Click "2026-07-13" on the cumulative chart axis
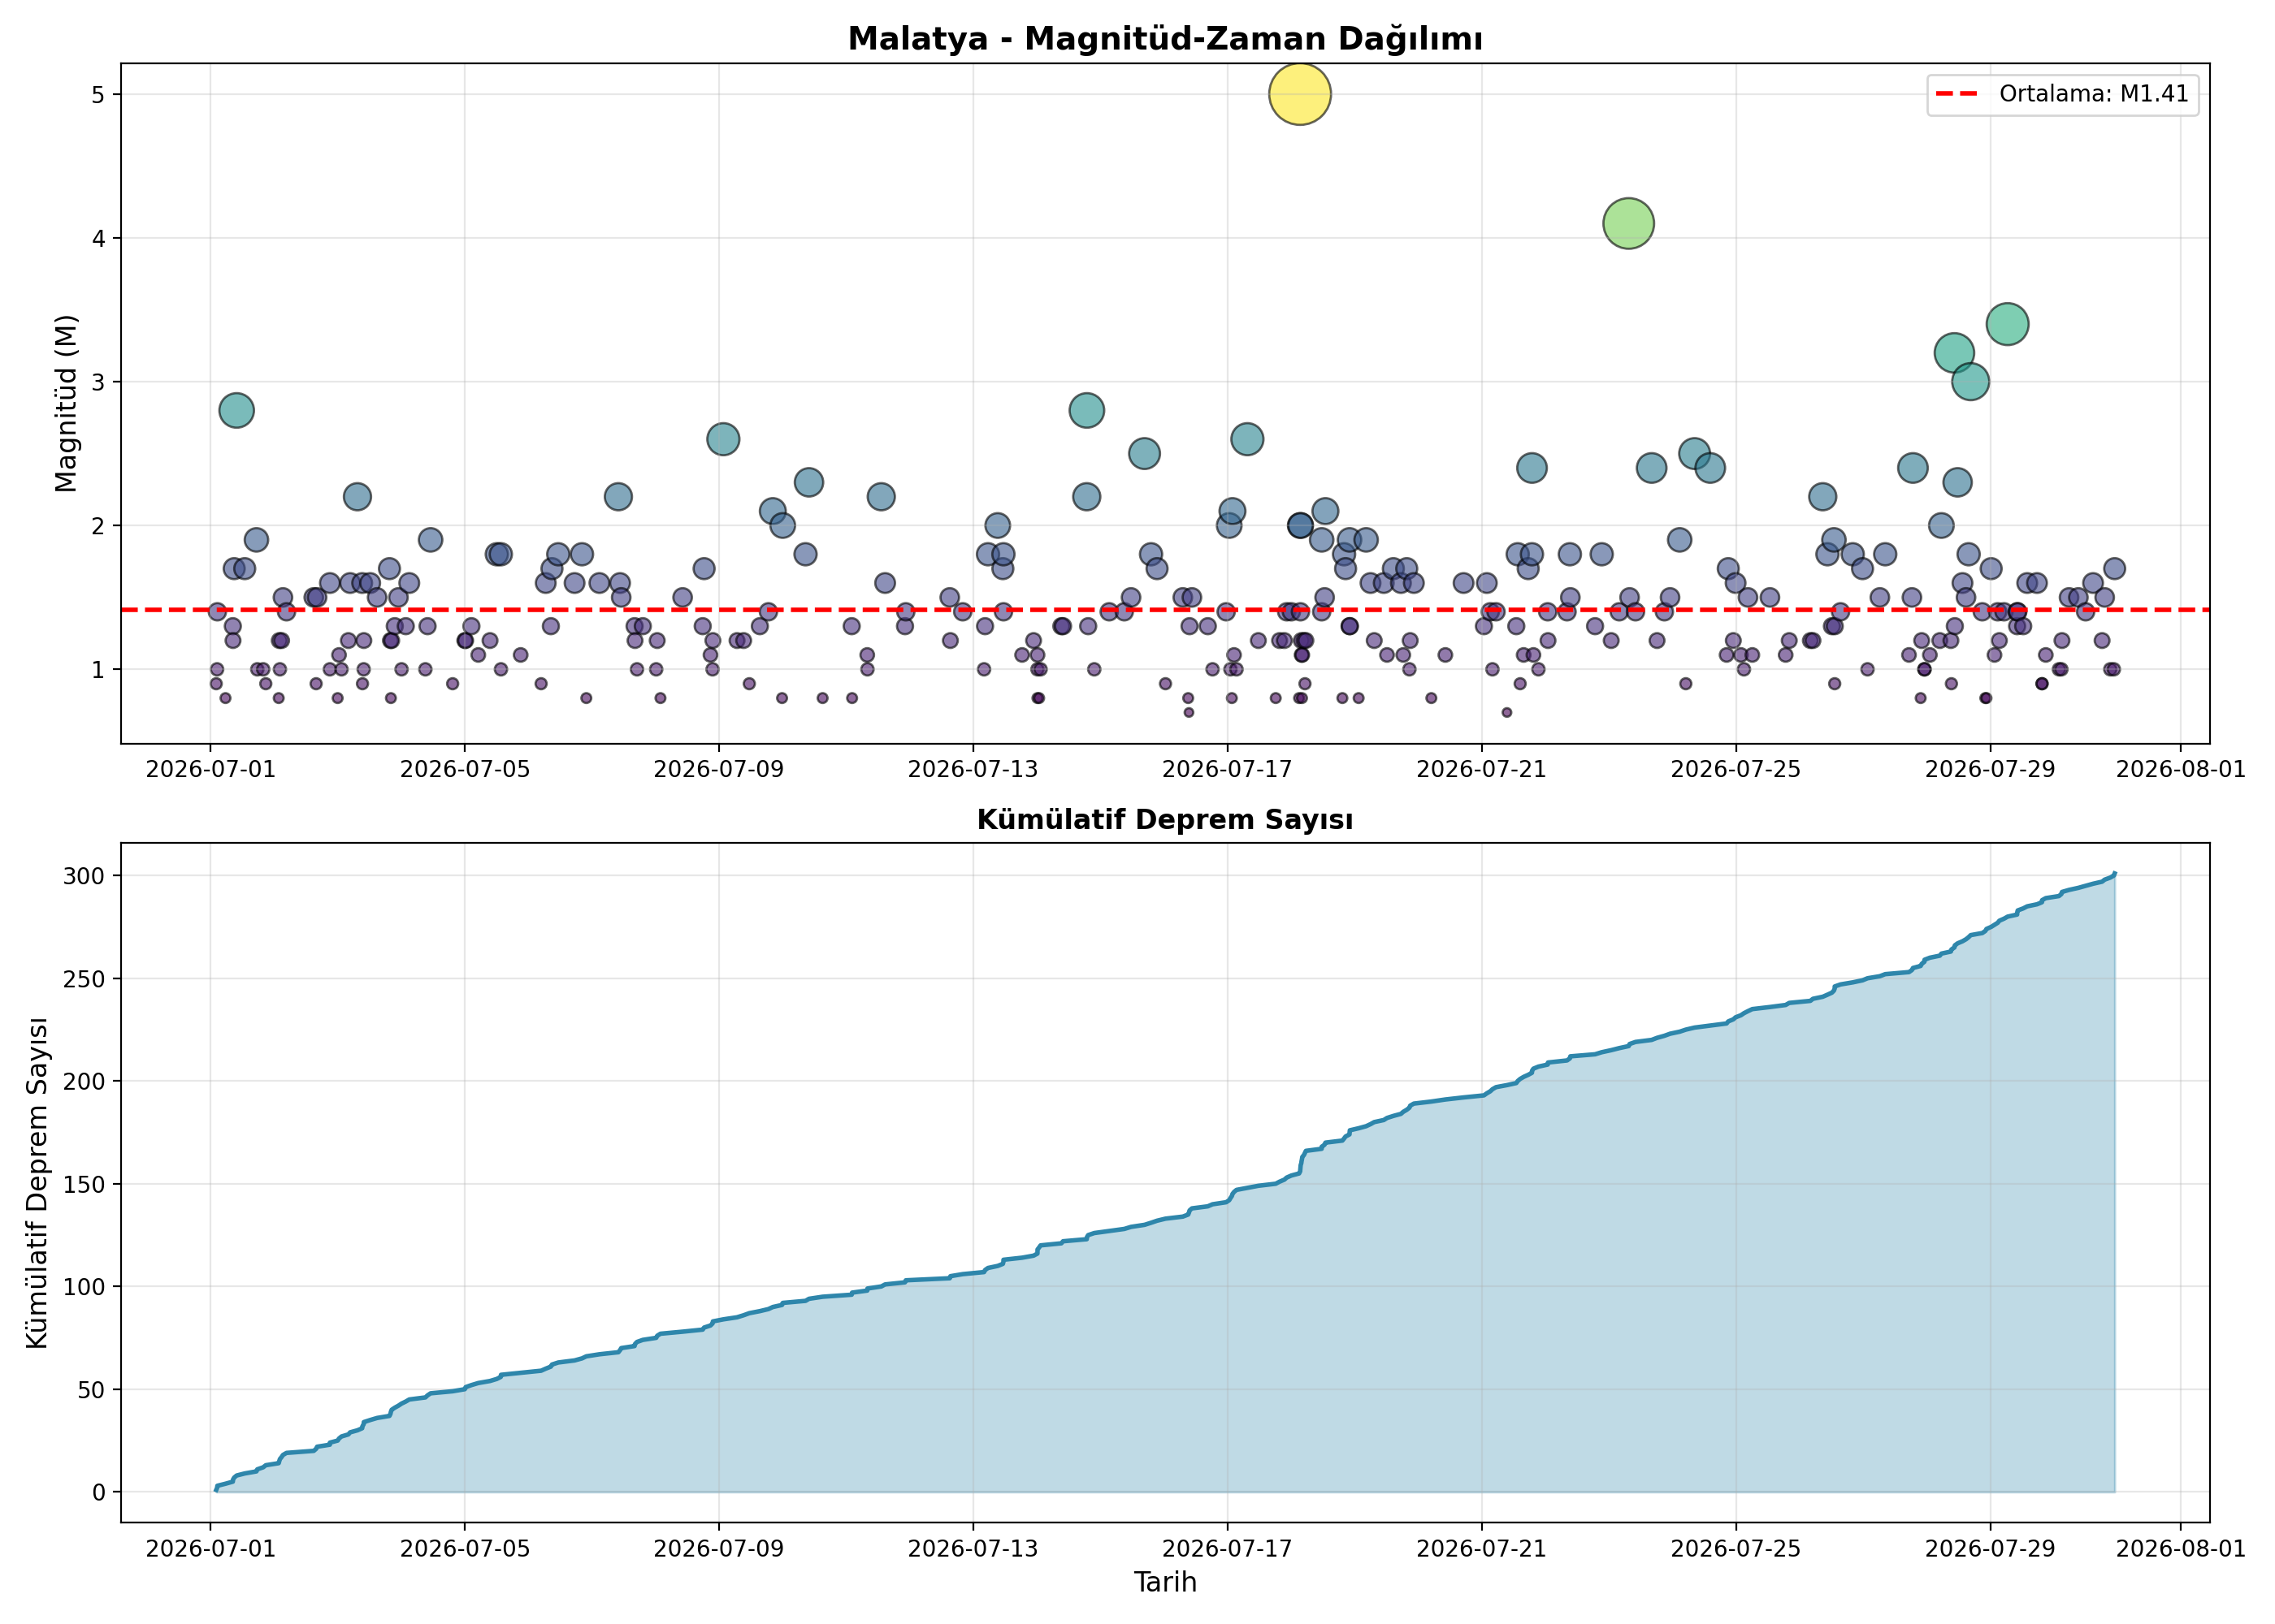 pos(973,1549)
